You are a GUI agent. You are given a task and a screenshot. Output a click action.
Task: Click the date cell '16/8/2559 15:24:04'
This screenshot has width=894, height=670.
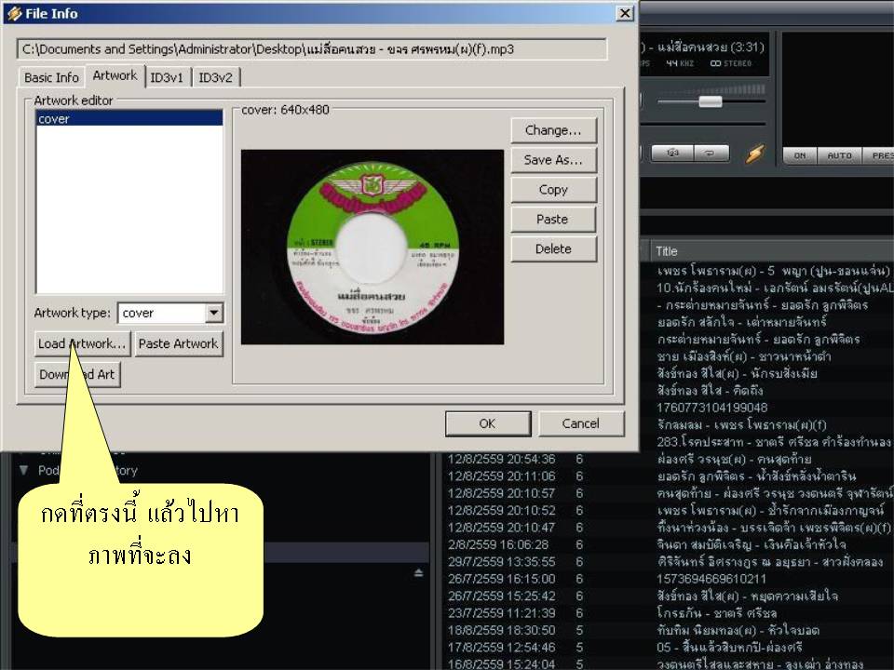501,663
